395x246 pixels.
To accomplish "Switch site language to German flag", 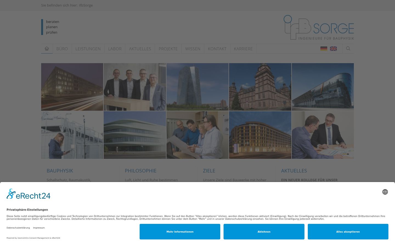I will [324, 49].
